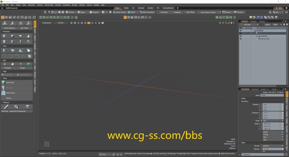Hide the Camera item via eye icon
The image size is (289, 157).
240,36
